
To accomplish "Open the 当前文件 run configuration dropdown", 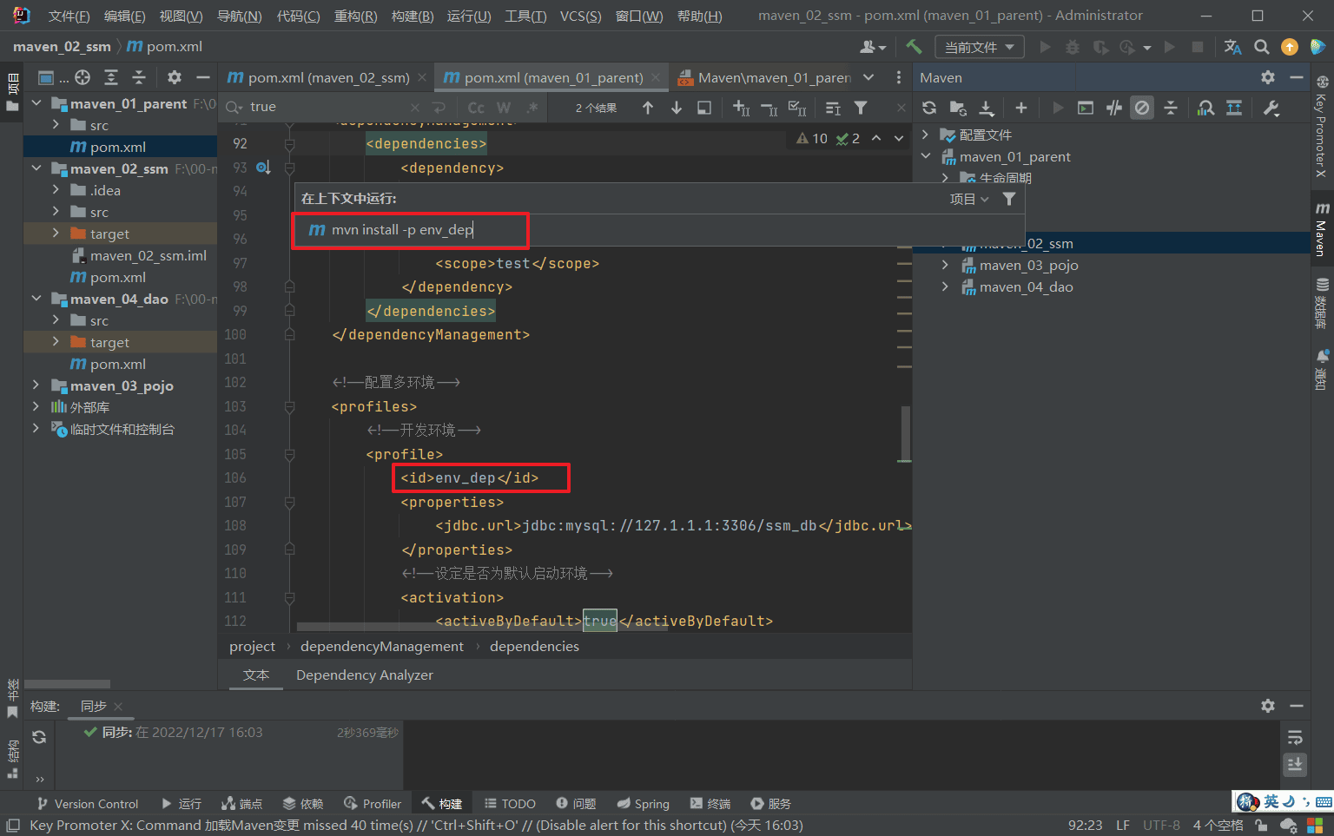I will [979, 47].
